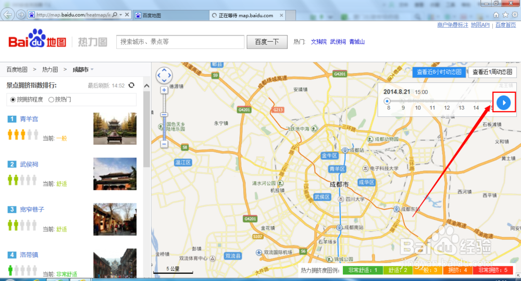Open the 百度首页 link
This screenshot has height=281, width=521.
click(x=505, y=25)
